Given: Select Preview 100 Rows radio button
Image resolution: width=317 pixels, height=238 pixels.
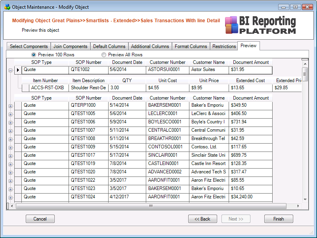Looking at the screenshot, I should pos(34,55).
